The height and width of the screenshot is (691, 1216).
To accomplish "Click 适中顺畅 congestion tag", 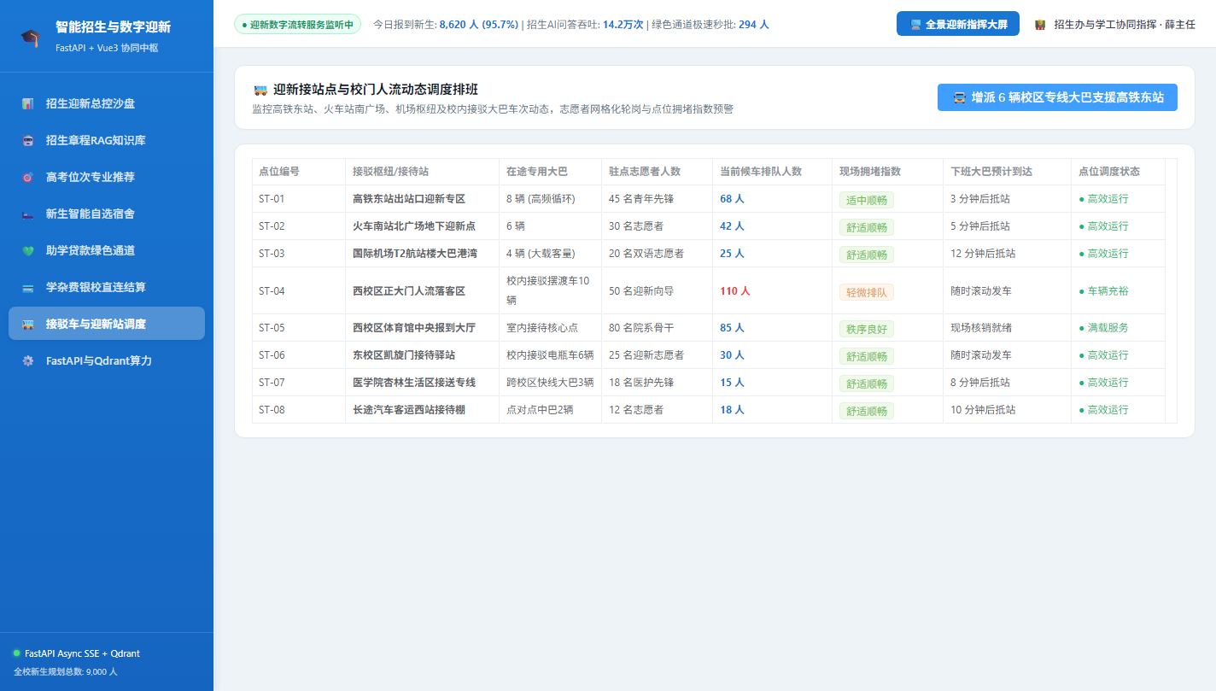I will 867,201.
